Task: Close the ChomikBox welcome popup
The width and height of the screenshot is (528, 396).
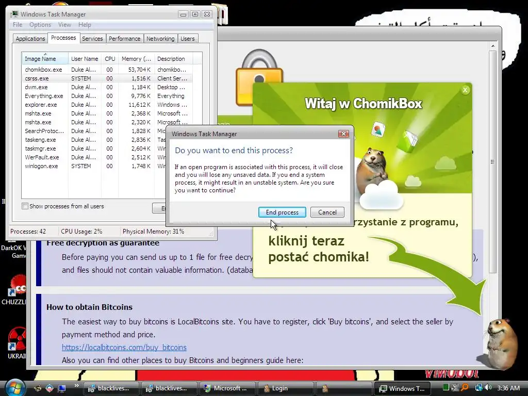Action: pos(465,90)
